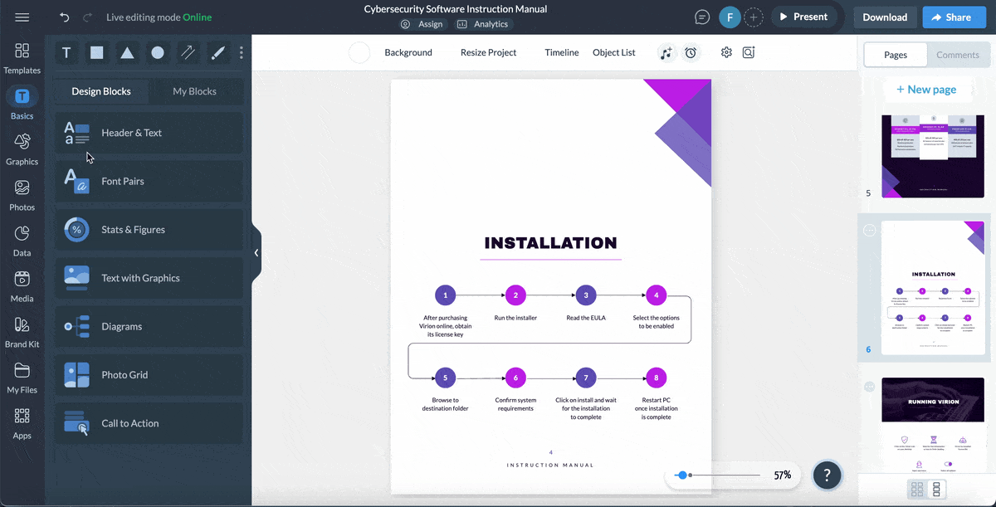Screen dimensions: 996x507
Task: Switch to the My Blocks tab
Action: (194, 91)
